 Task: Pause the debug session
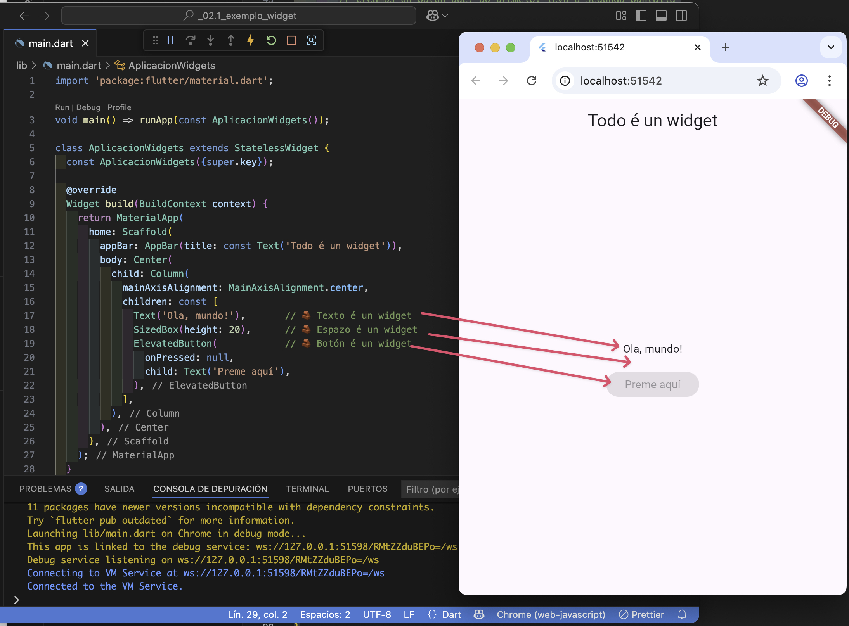170,40
